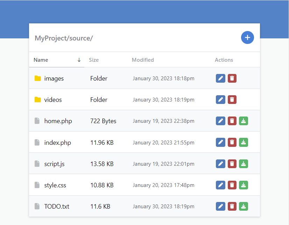
Task: Click the file icon next to script.js
Action: pyautogui.click(x=37, y=164)
